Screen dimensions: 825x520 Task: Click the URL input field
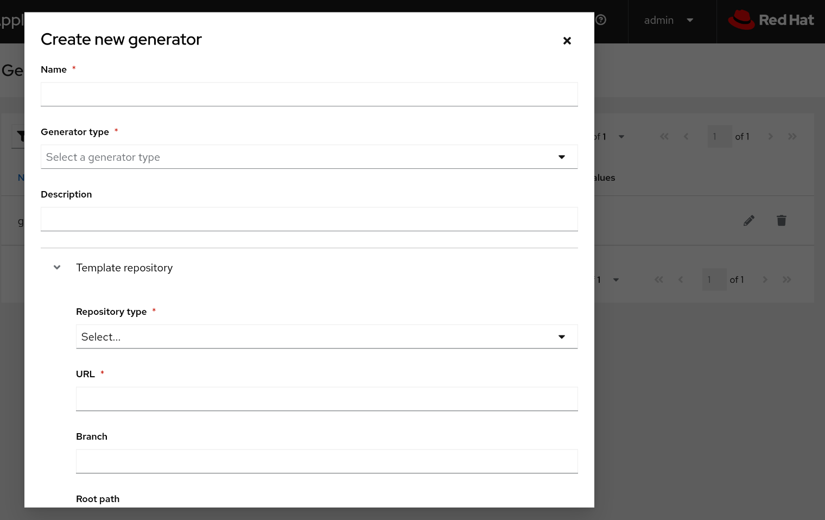[x=327, y=399]
